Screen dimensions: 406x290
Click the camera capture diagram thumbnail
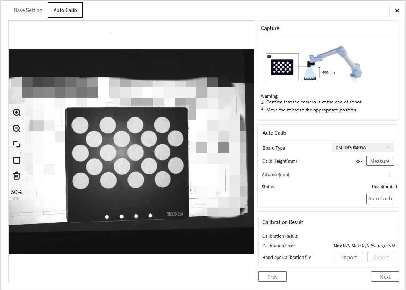(282, 67)
